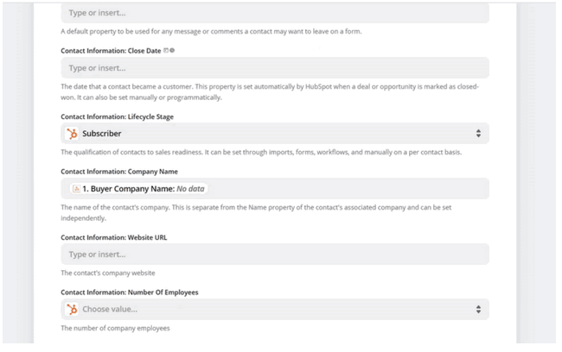The image size is (562, 352).
Task: Click the HubSpot icon in Number Of Employees field
Action: [x=73, y=309]
